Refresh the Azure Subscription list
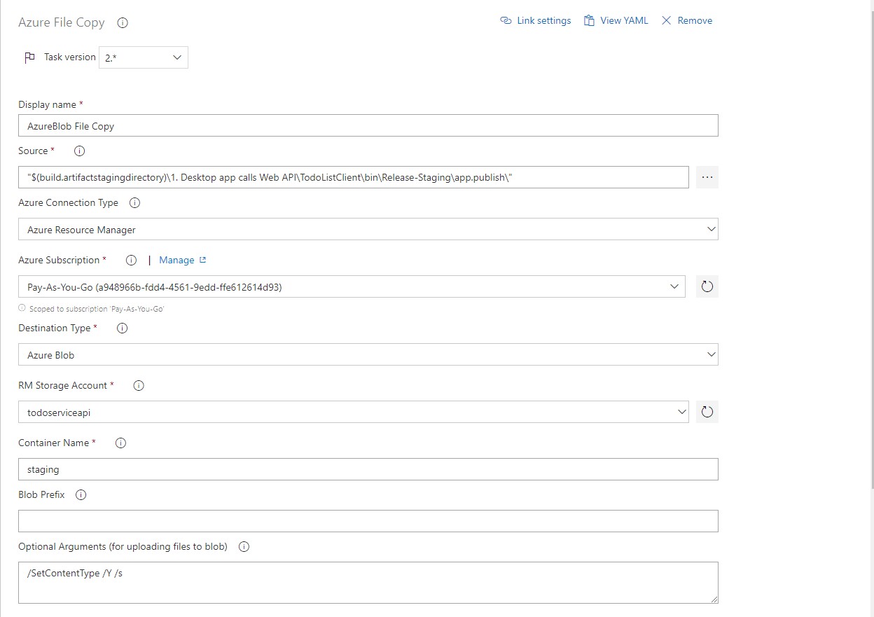 [707, 286]
